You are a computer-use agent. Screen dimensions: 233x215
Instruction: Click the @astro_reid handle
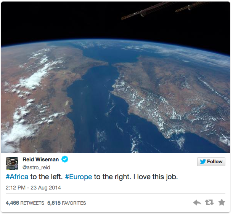point(36,167)
